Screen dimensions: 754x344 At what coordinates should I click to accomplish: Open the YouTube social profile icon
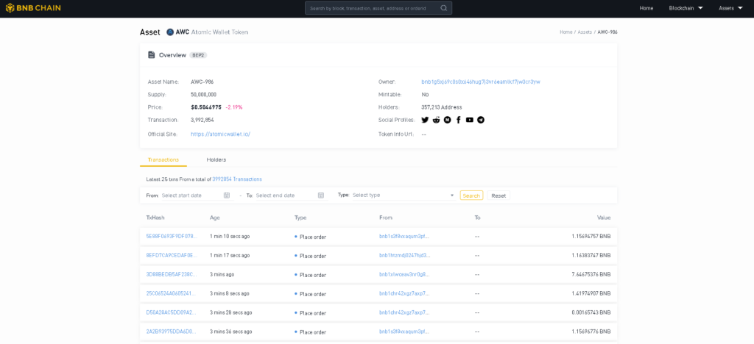tap(469, 120)
